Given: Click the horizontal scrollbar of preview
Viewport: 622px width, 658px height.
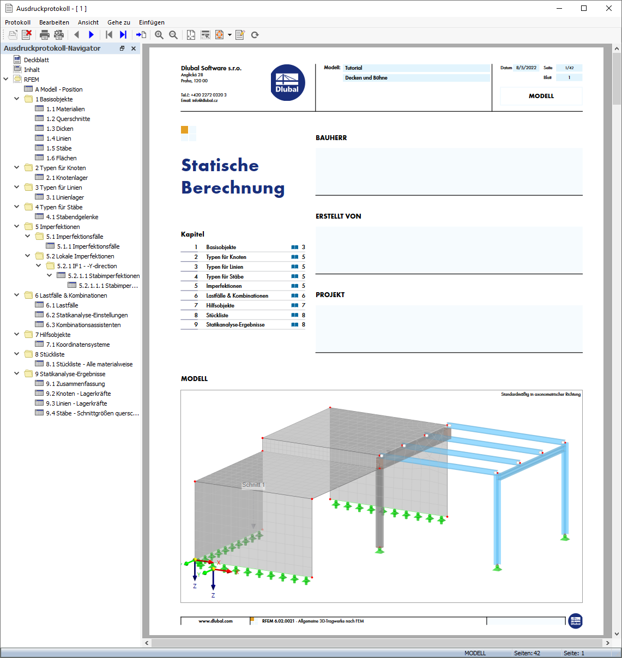Looking at the screenshot, I should pos(377,643).
